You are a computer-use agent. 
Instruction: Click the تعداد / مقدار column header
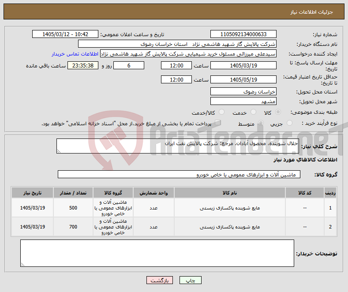[x=73, y=193]
